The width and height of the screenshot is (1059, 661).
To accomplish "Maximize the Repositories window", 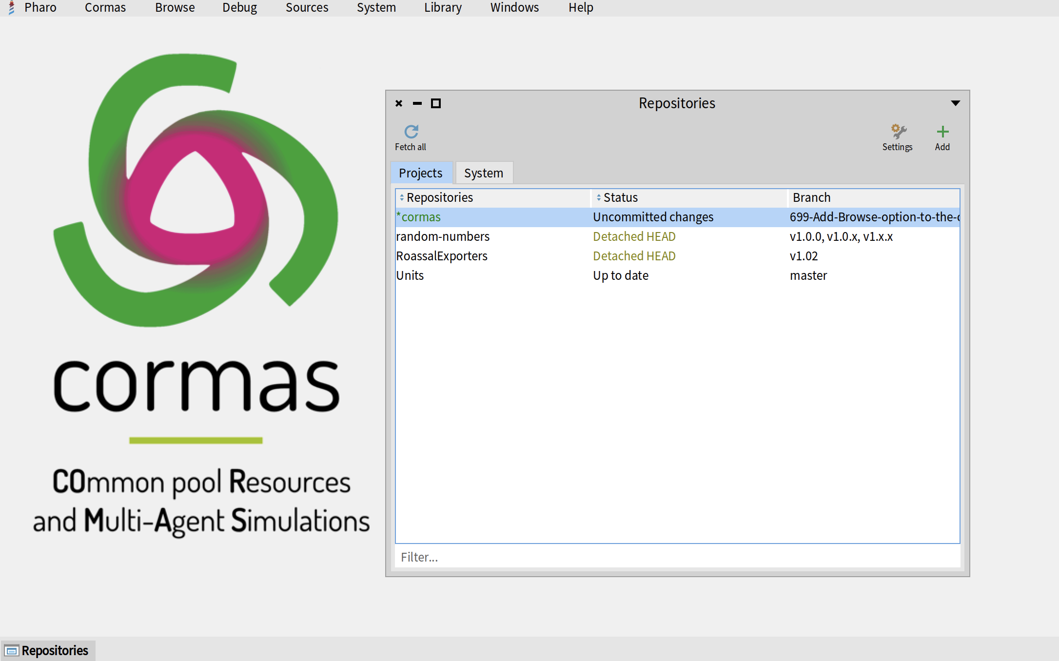I will 436,103.
